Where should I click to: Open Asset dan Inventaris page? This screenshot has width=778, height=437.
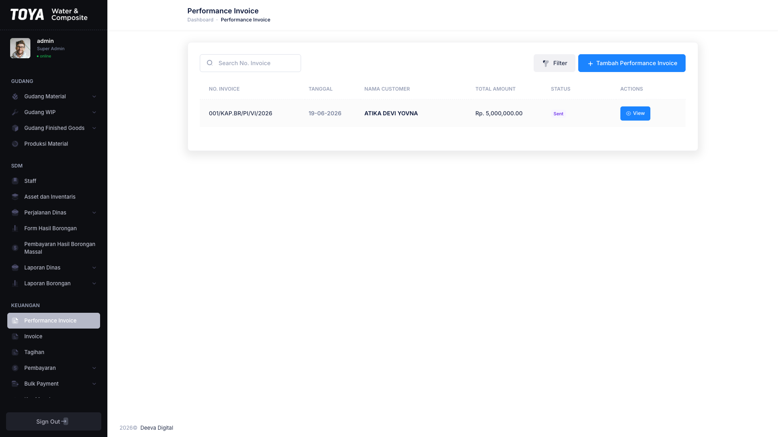point(53,197)
